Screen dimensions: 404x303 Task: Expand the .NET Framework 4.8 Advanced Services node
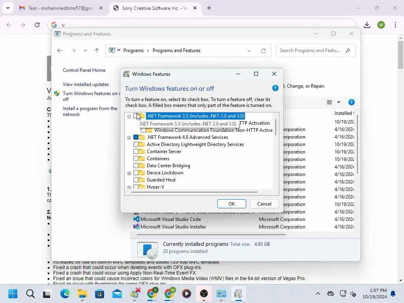point(129,138)
